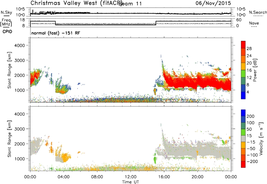Screen dimensions: 267x184
Task: Select the N.Search legend label
Action: click(258, 12)
